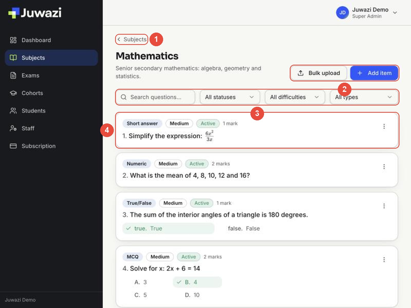The width and height of the screenshot is (411, 308).
Task: Click the True/False type tag
Action: [x=139, y=203]
